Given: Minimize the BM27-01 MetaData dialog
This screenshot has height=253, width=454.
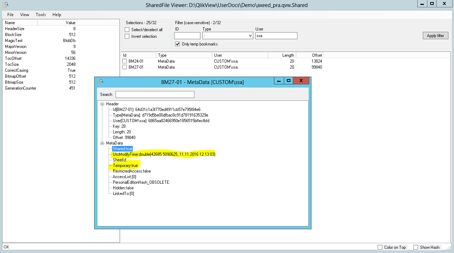Looking at the screenshot, I should point(279,81).
